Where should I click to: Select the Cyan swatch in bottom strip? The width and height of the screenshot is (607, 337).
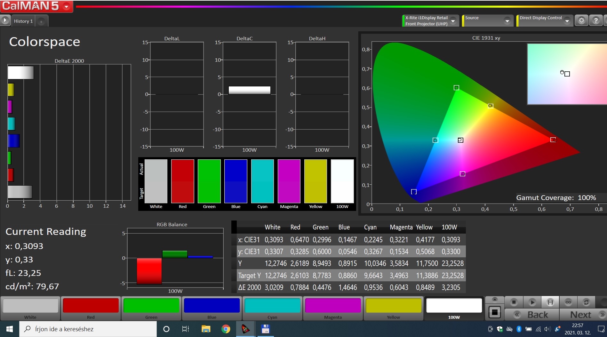point(272,308)
